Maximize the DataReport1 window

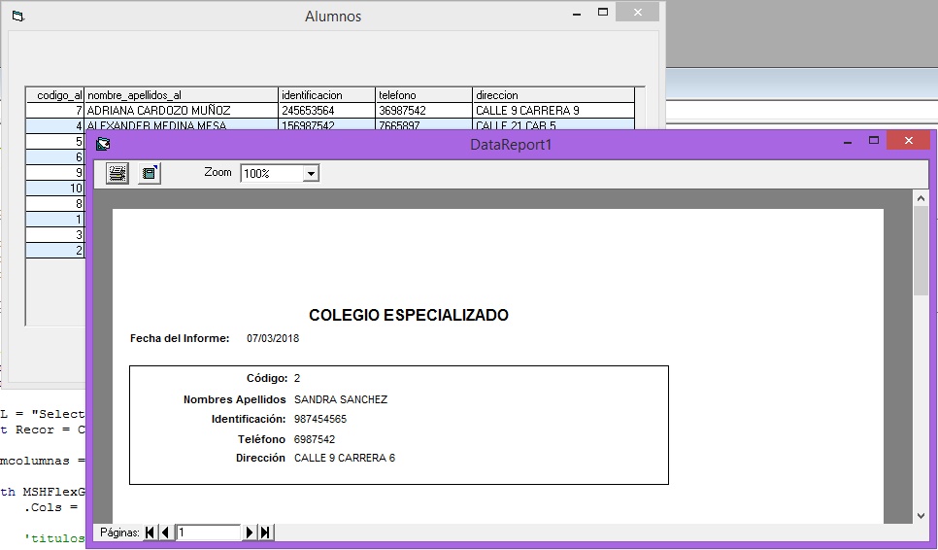point(873,142)
